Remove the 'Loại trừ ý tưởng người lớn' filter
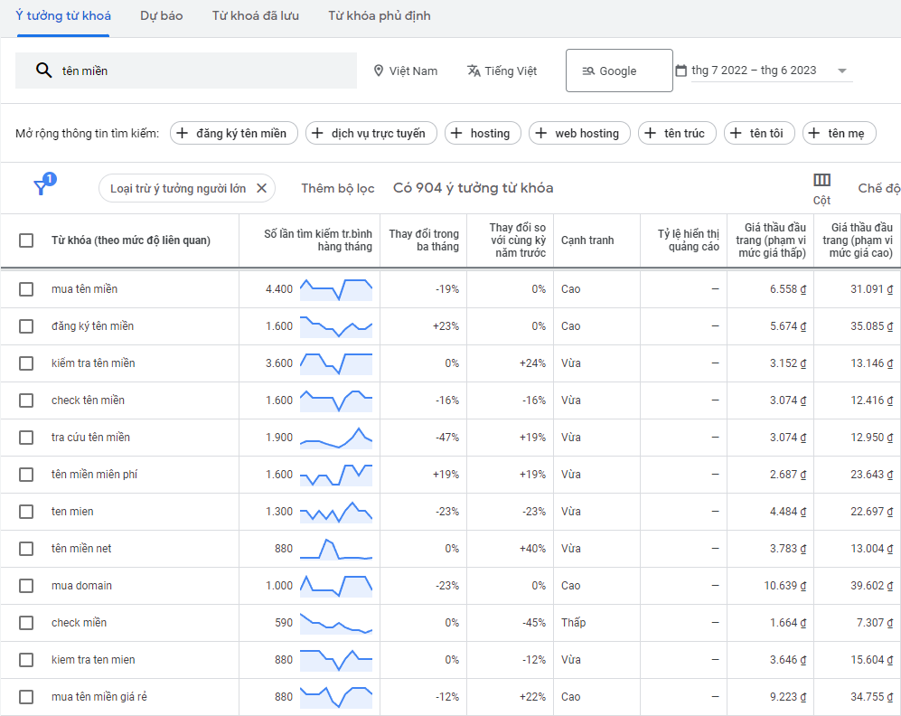The image size is (901, 716). point(261,188)
